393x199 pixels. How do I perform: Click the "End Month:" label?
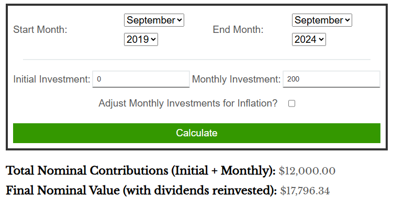tap(238, 30)
